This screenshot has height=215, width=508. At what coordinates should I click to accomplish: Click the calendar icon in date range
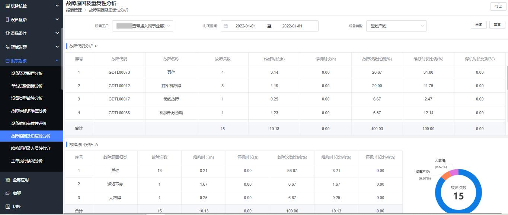(x=226, y=26)
